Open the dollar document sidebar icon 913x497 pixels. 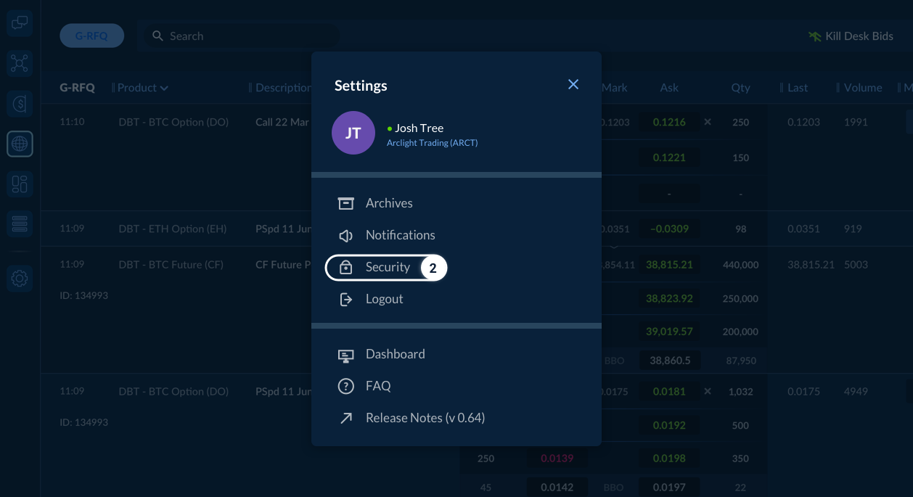click(x=20, y=104)
